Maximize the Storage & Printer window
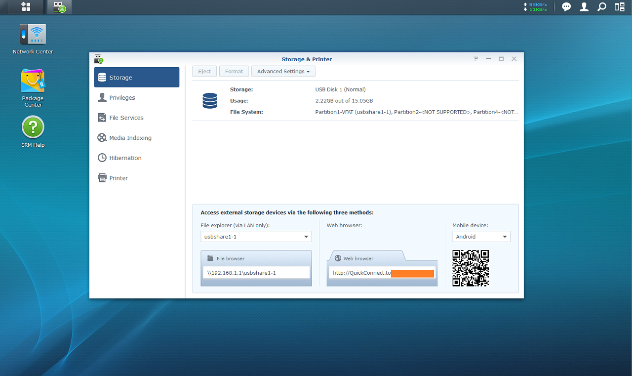The image size is (632, 376). click(501, 59)
